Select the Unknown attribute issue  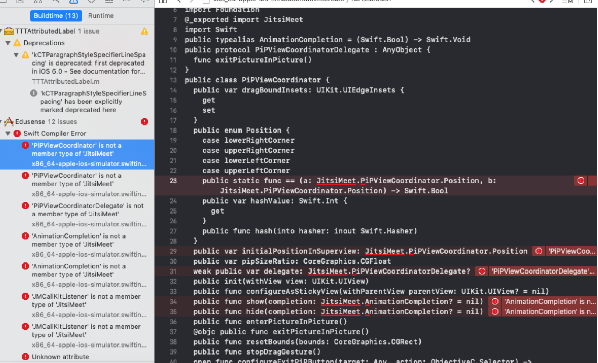click(77, 357)
